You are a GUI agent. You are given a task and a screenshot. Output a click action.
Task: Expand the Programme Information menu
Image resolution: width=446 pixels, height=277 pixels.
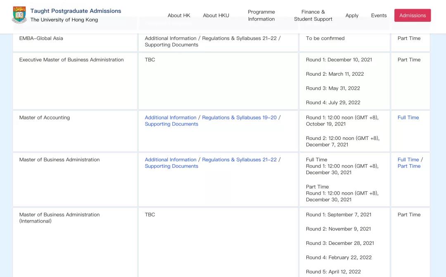(261, 15)
